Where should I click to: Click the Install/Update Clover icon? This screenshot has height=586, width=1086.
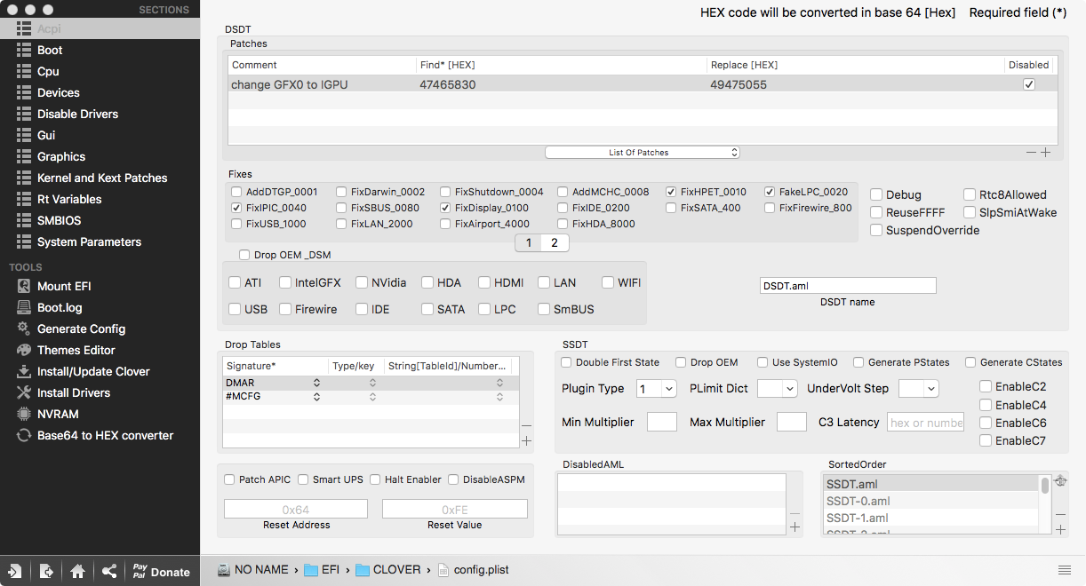tap(24, 371)
